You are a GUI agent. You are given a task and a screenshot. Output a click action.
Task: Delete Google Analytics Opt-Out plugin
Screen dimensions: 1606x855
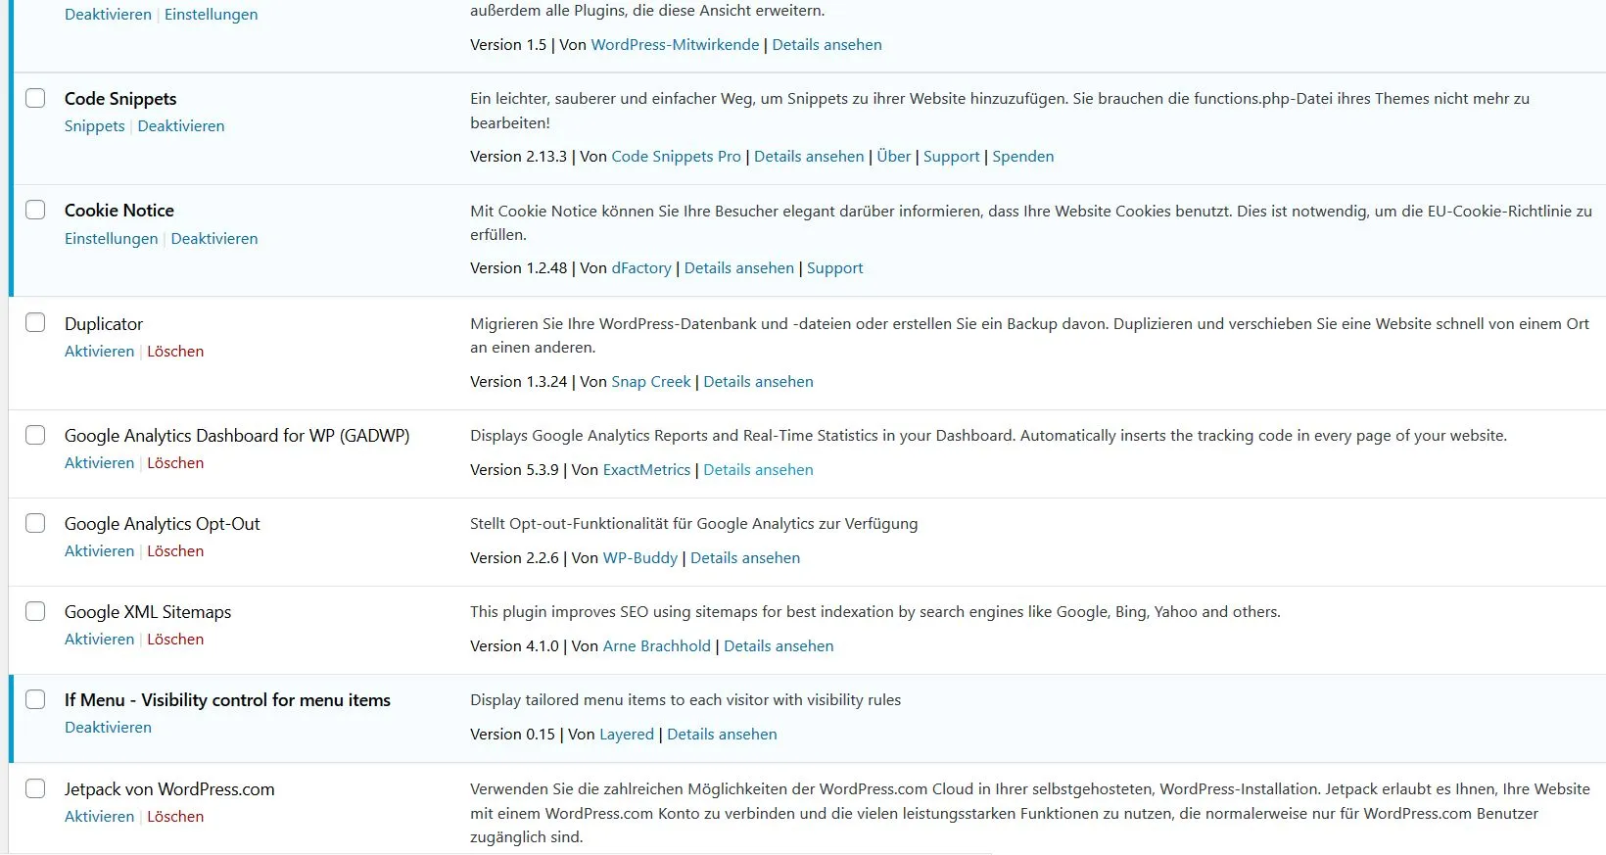click(x=175, y=551)
